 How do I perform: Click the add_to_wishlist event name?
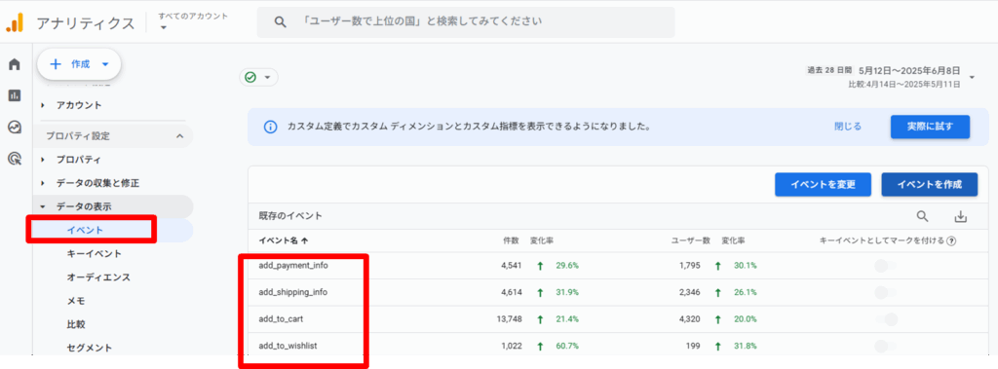click(x=288, y=346)
